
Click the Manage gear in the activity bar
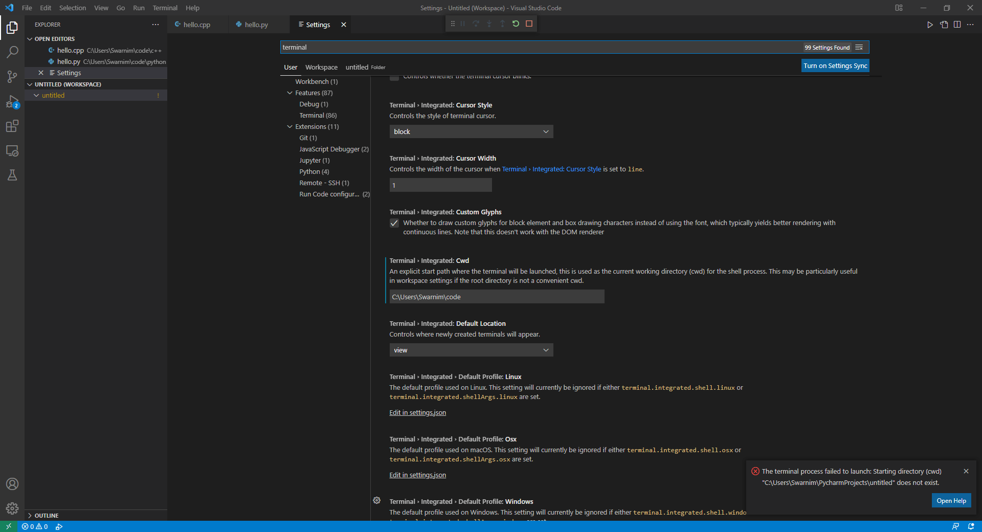pyautogui.click(x=12, y=508)
